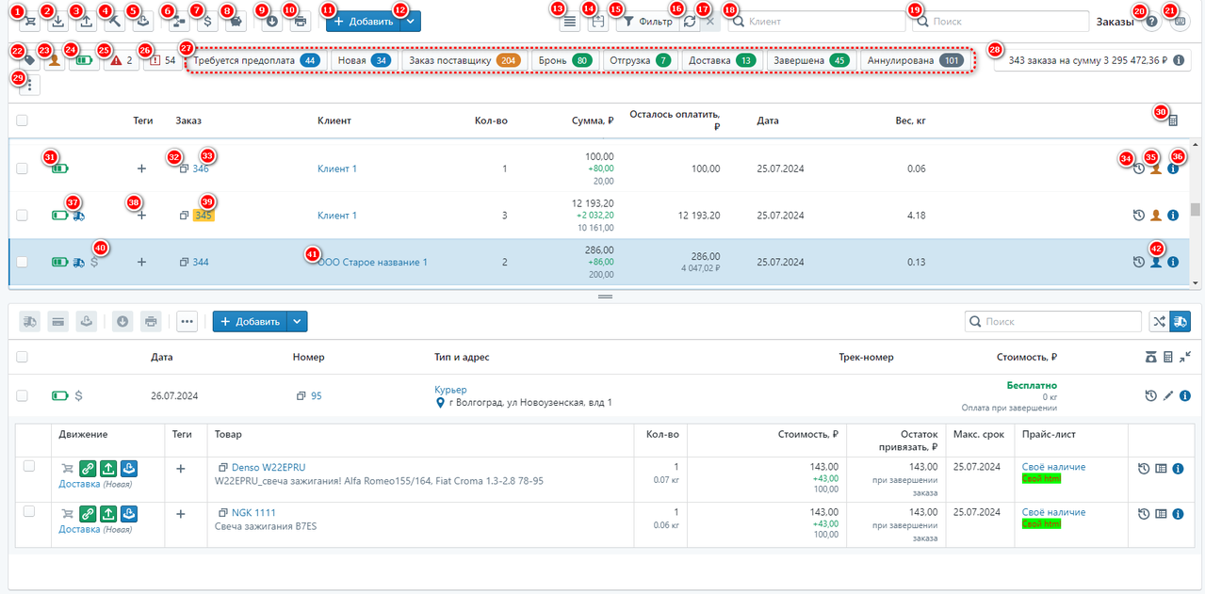Open the Клиент 1 link for order 346

[x=336, y=169]
